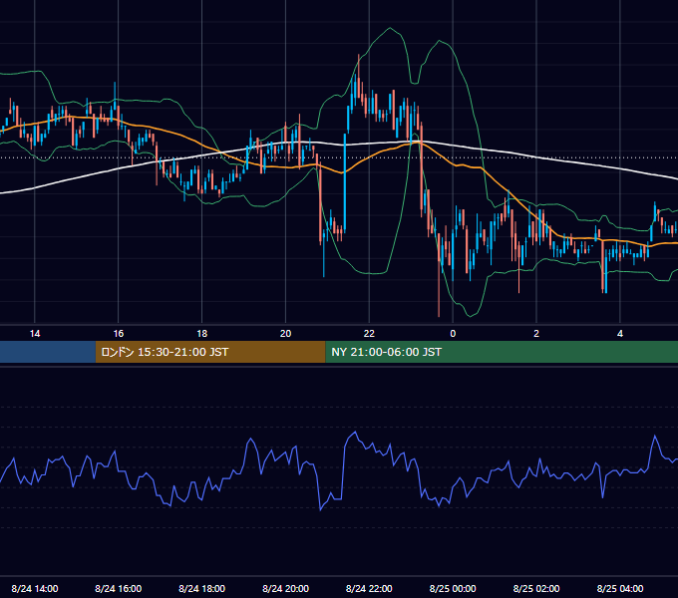Click the 8/24 20:00 label on indicator axis

point(285,588)
